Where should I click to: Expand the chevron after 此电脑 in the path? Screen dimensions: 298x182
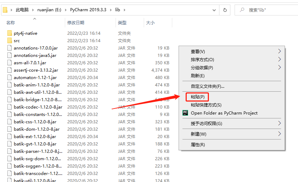pyautogui.click(x=33, y=10)
